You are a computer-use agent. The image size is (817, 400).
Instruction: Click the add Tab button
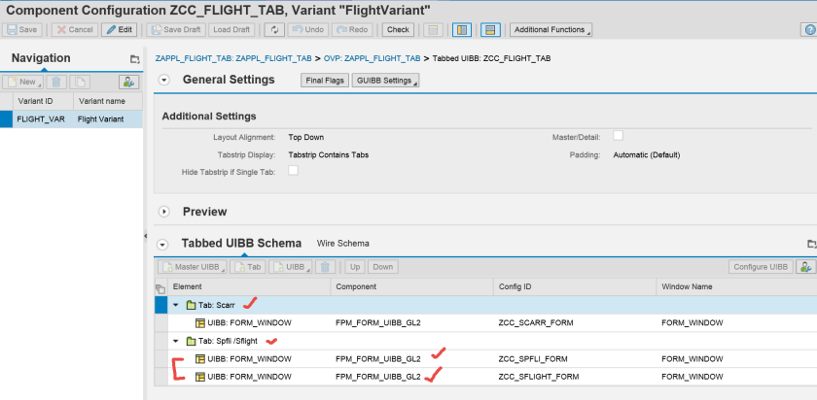coord(247,267)
